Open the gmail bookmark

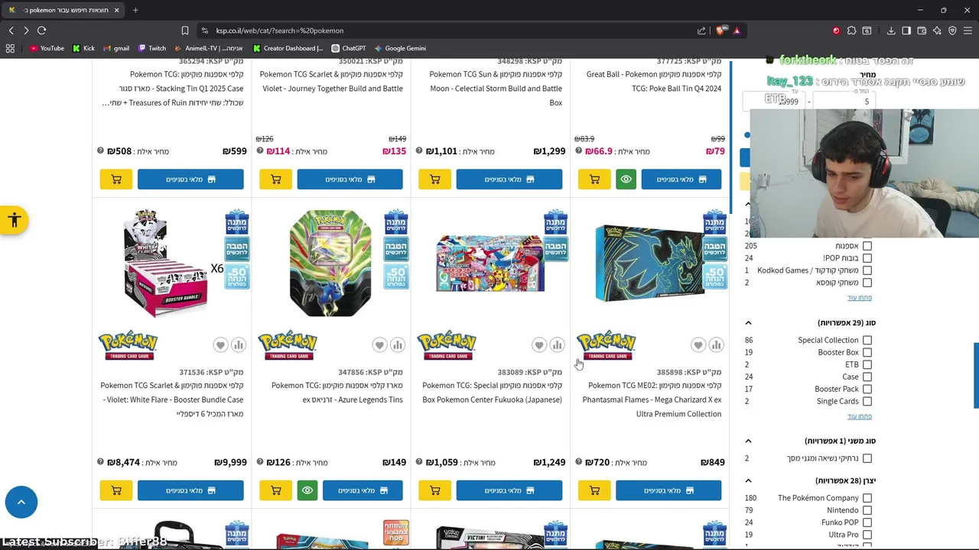tap(116, 48)
